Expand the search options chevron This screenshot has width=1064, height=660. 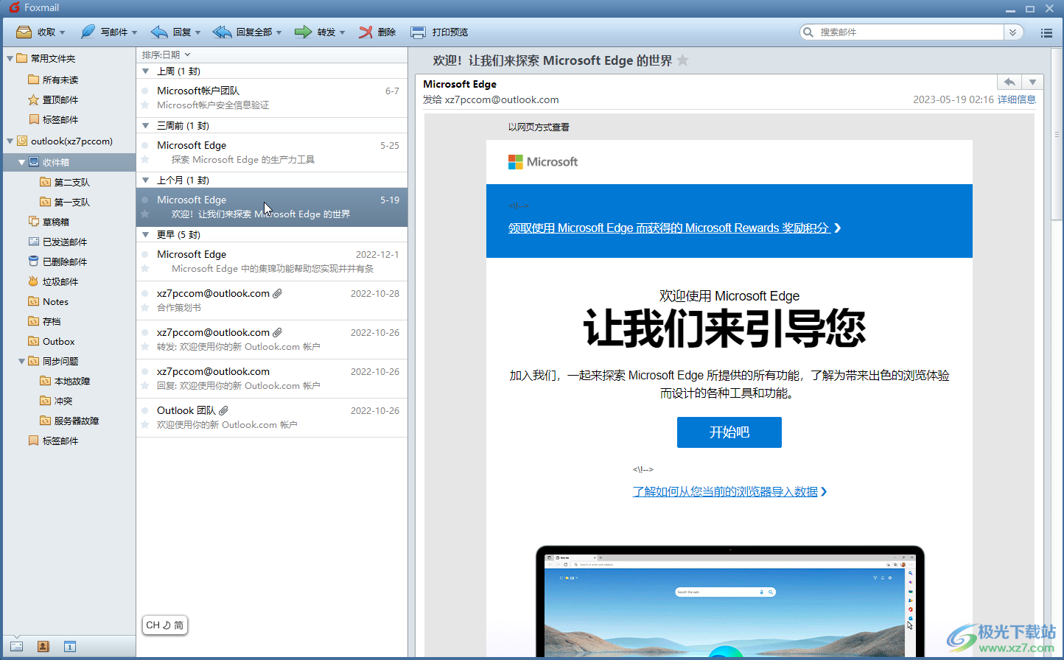(1013, 32)
